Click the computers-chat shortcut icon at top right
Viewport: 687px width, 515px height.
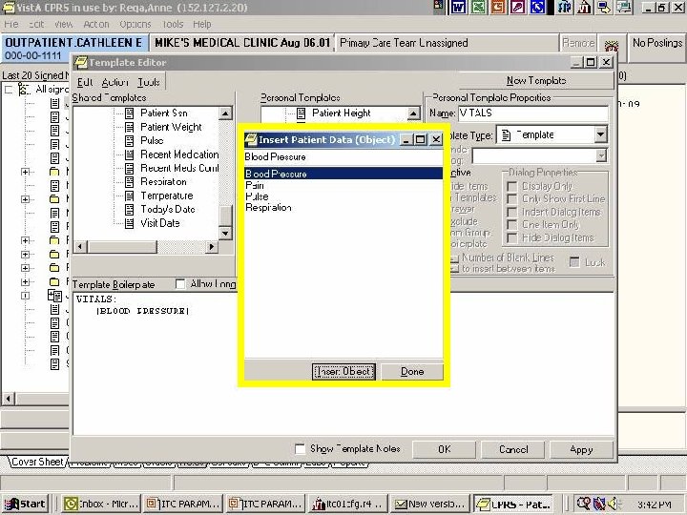tap(624, 8)
